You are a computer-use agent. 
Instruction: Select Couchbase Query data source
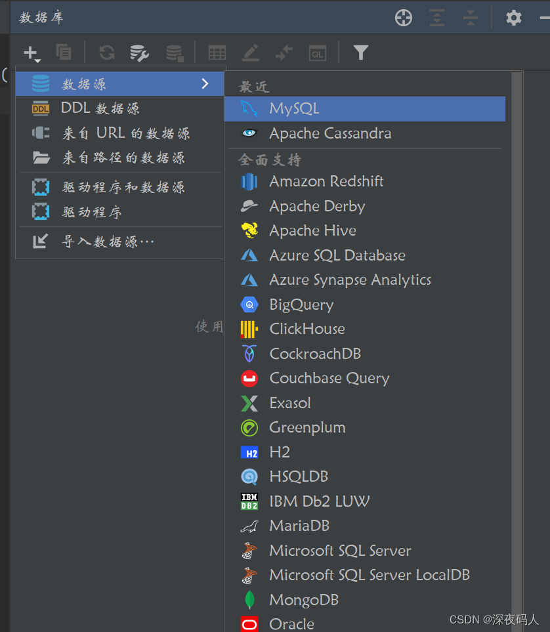(364, 378)
